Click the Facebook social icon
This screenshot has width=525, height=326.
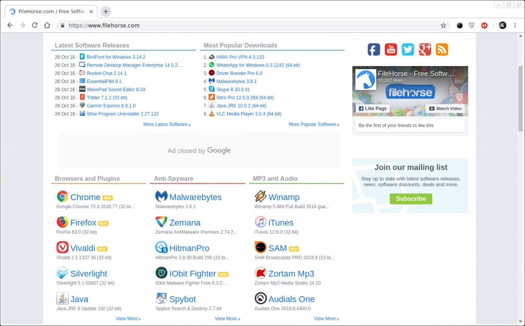[374, 49]
